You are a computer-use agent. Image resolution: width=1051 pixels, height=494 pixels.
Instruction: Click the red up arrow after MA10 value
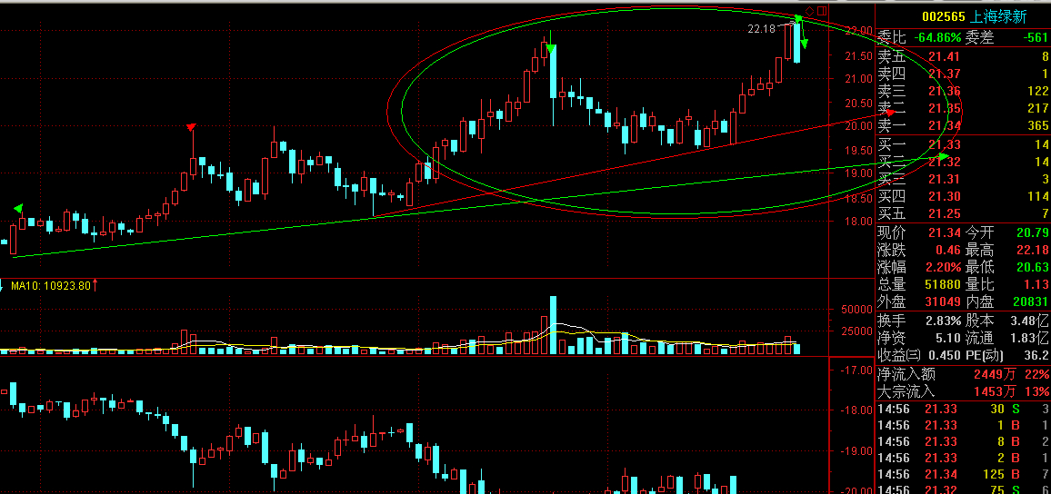point(95,286)
